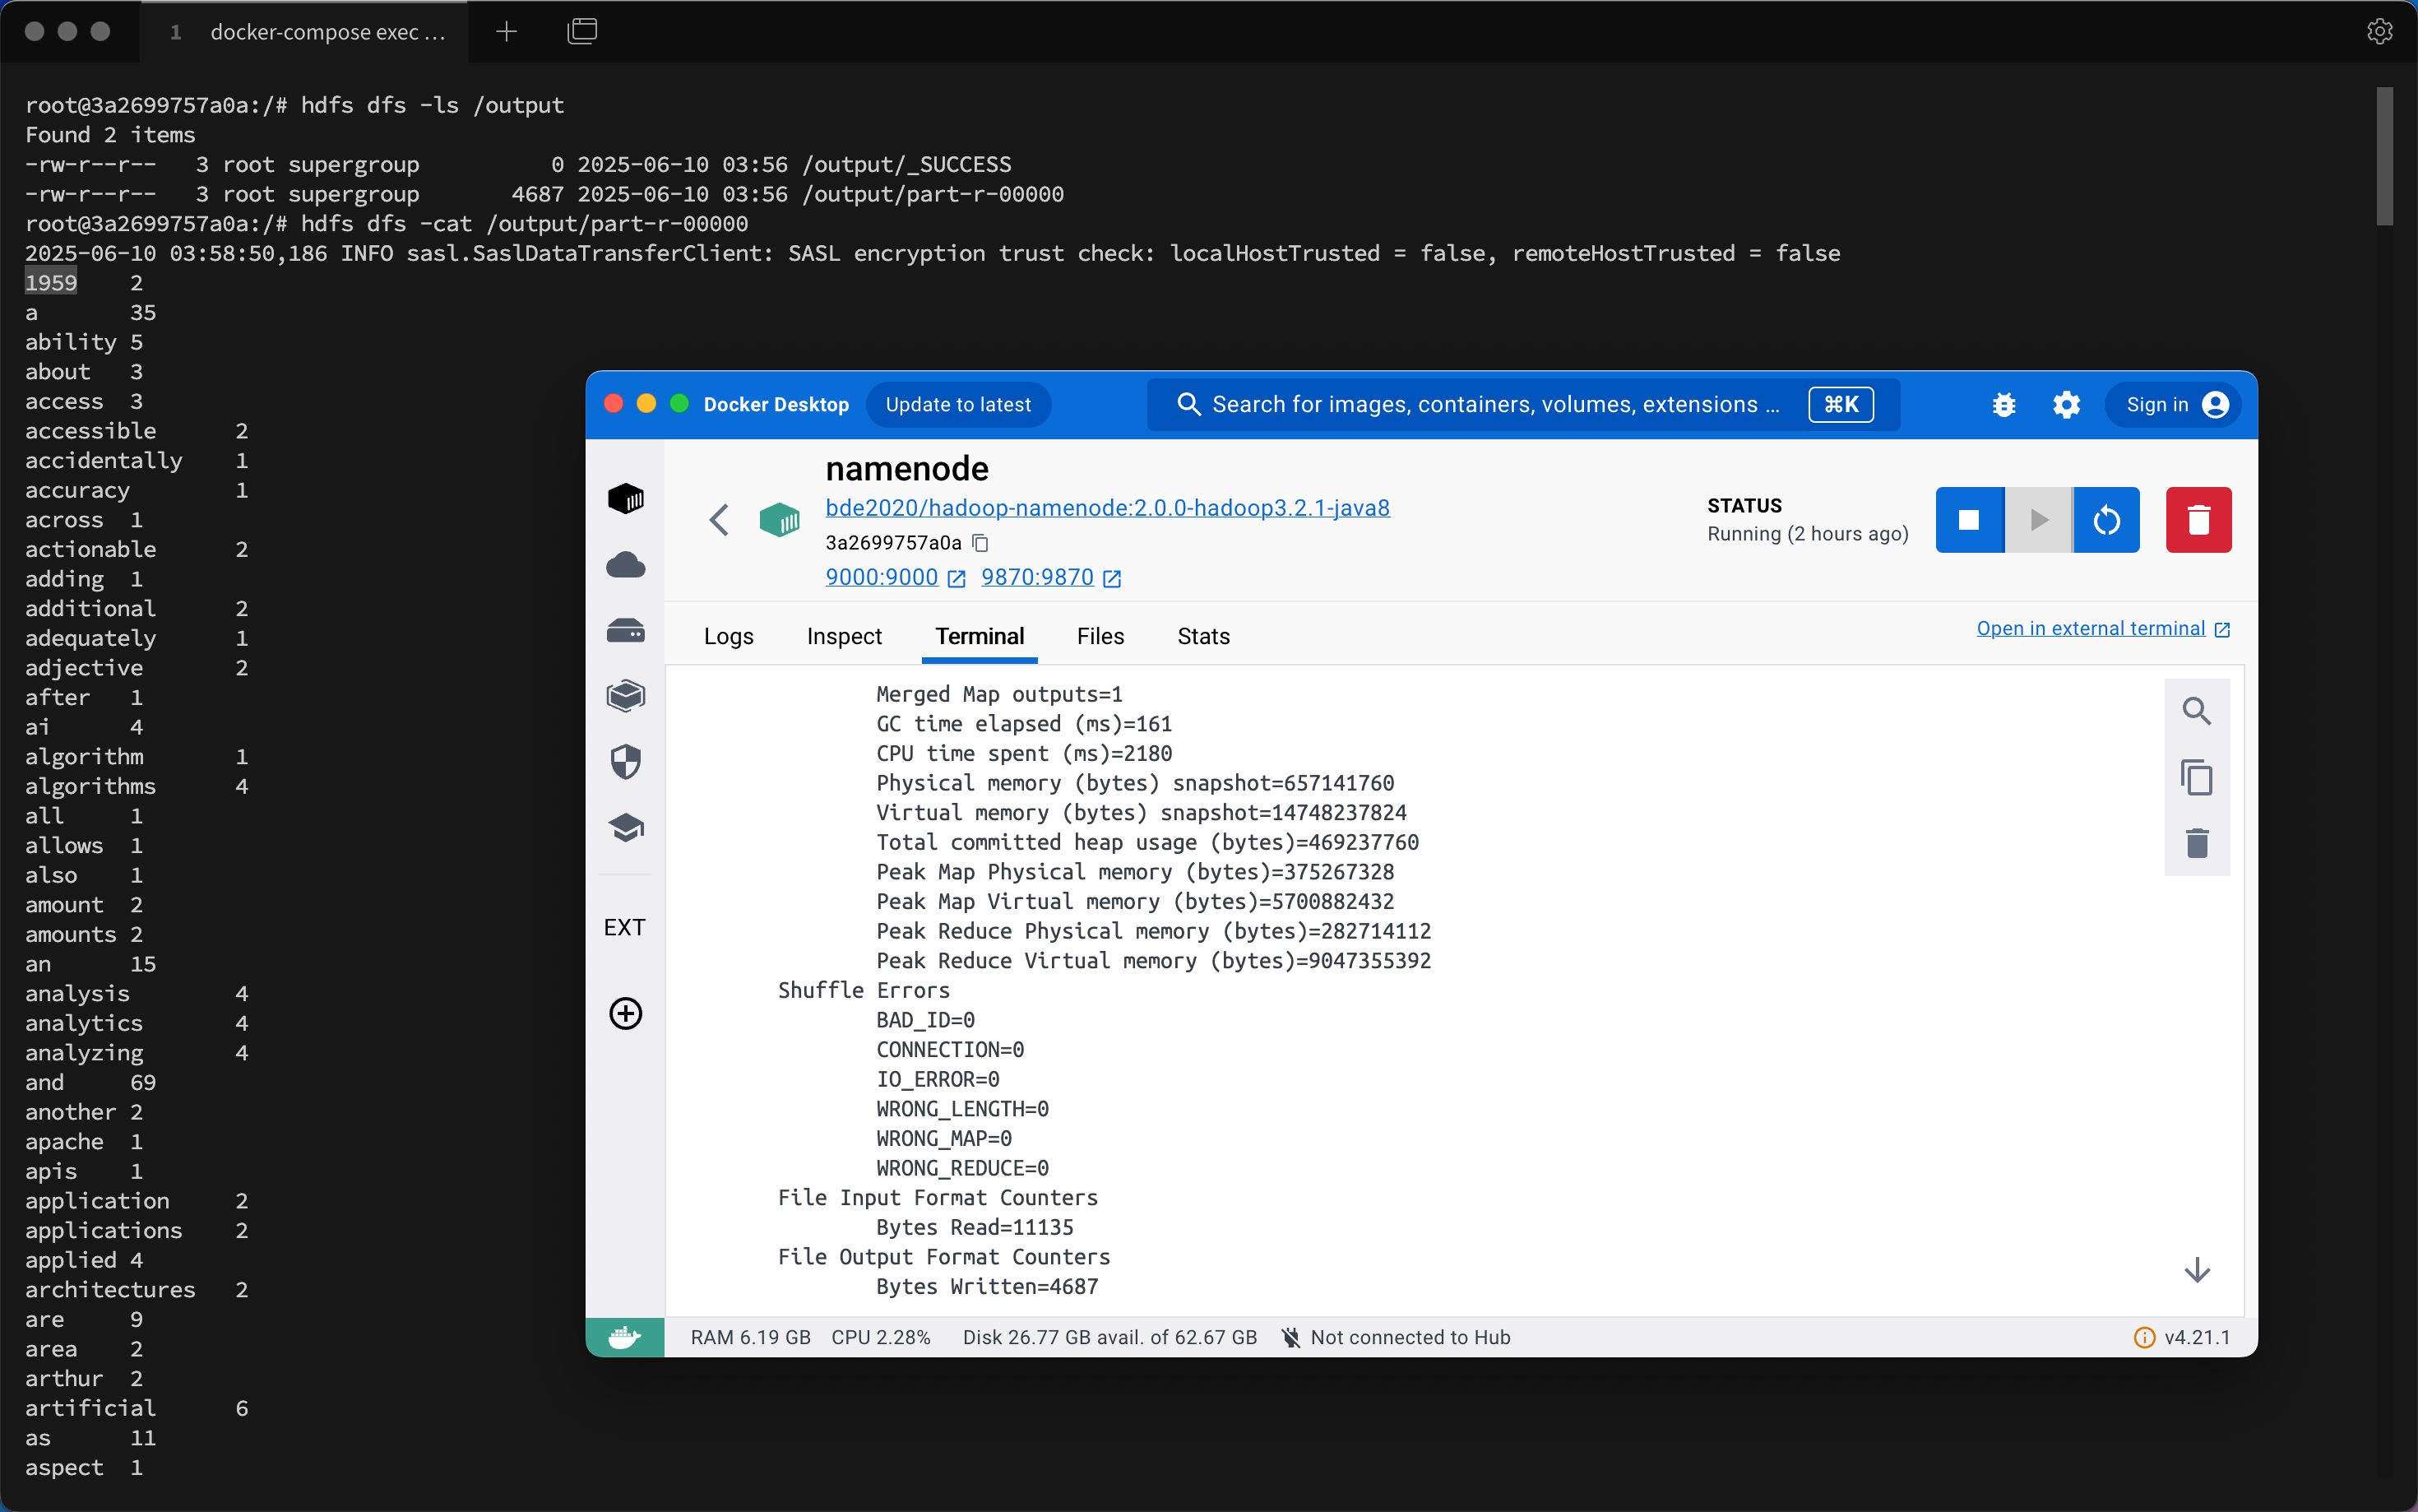The height and width of the screenshot is (1512, 2418).
Task: Click the namenode container title
Action: [x=906, y=468]
